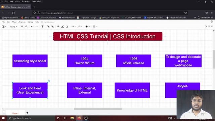Select the 1994 Hakon Wium box

pos(85,61)
